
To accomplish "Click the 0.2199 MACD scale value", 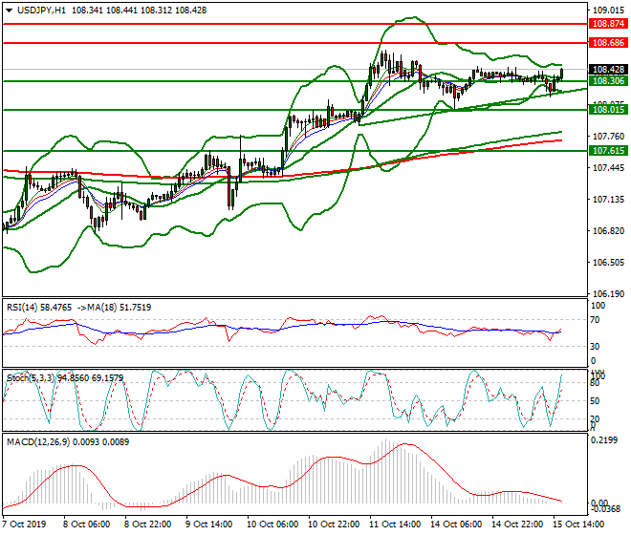I will (x=604, y=440).
